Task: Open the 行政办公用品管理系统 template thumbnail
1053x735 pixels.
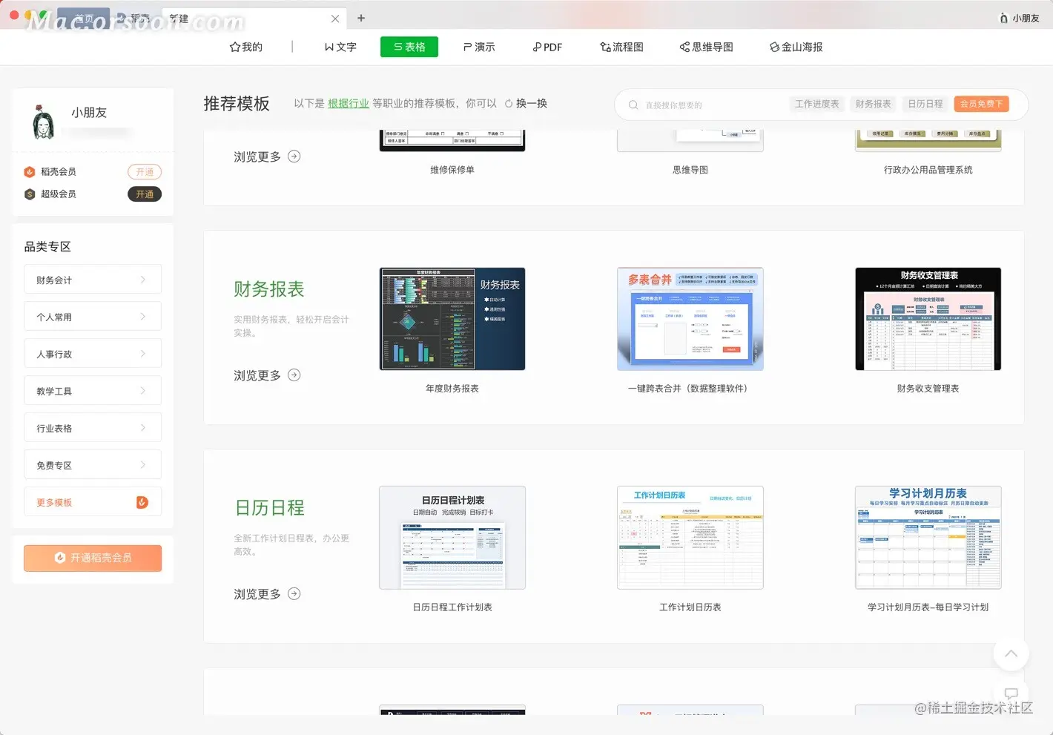Action: click(928, 141)
